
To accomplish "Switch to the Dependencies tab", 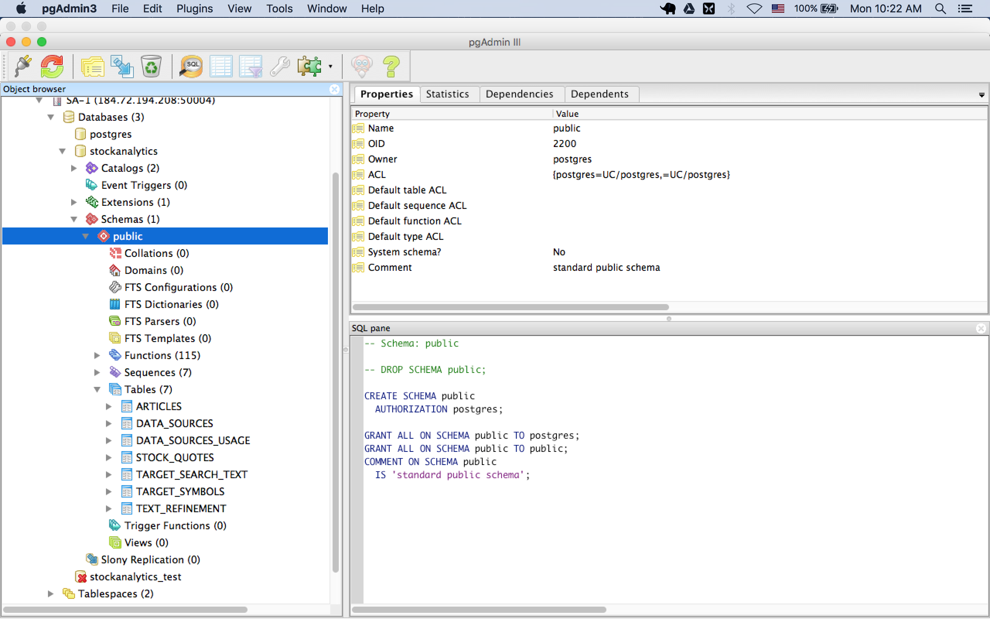I will coord(519,94).
